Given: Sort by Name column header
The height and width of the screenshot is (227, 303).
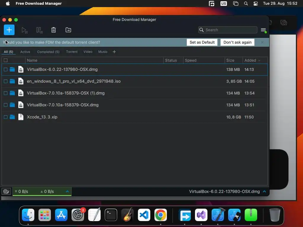Looking at the screenshot, I should point(94,60).
